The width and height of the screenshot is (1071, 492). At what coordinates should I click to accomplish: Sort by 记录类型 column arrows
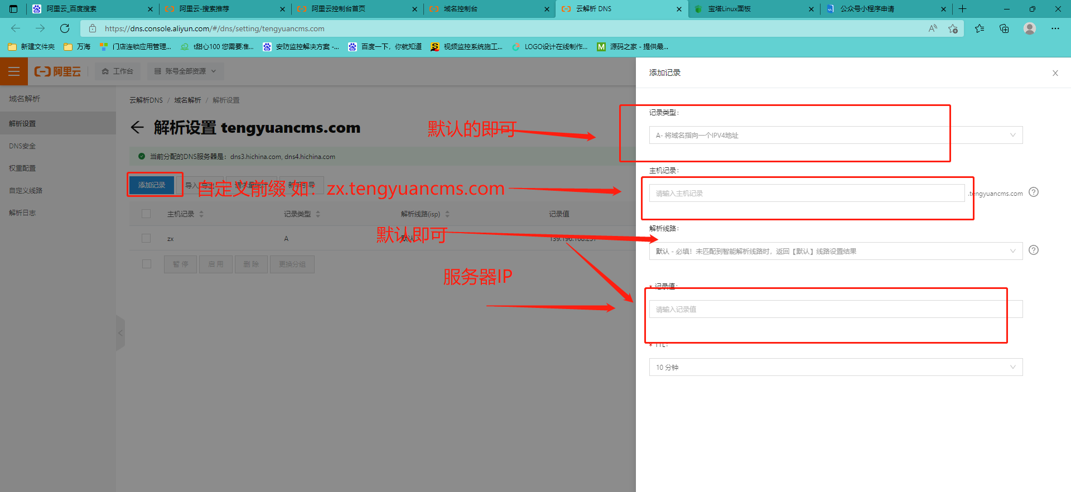coord(318,214)
